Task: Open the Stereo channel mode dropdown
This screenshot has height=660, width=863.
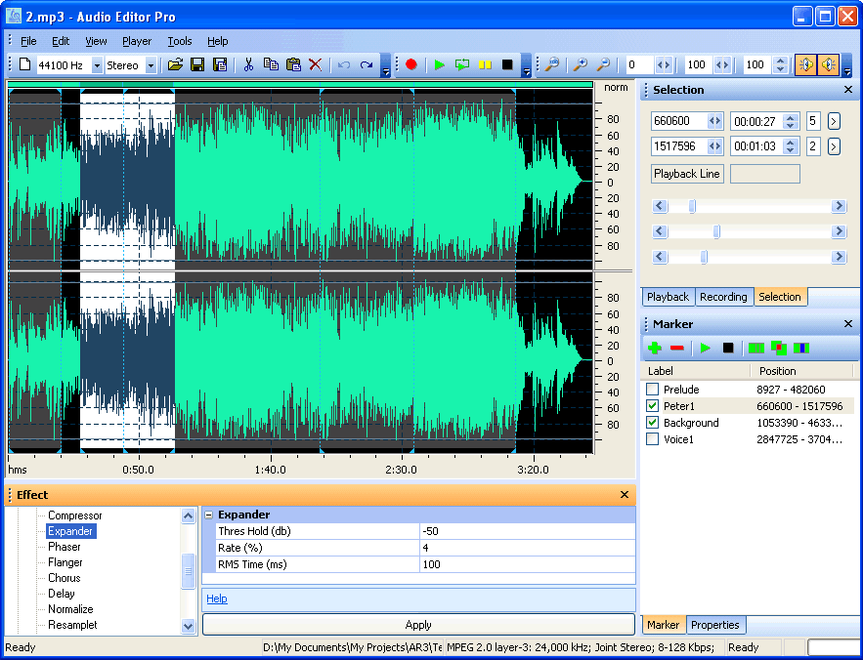Action: click(x=151, y=65)
